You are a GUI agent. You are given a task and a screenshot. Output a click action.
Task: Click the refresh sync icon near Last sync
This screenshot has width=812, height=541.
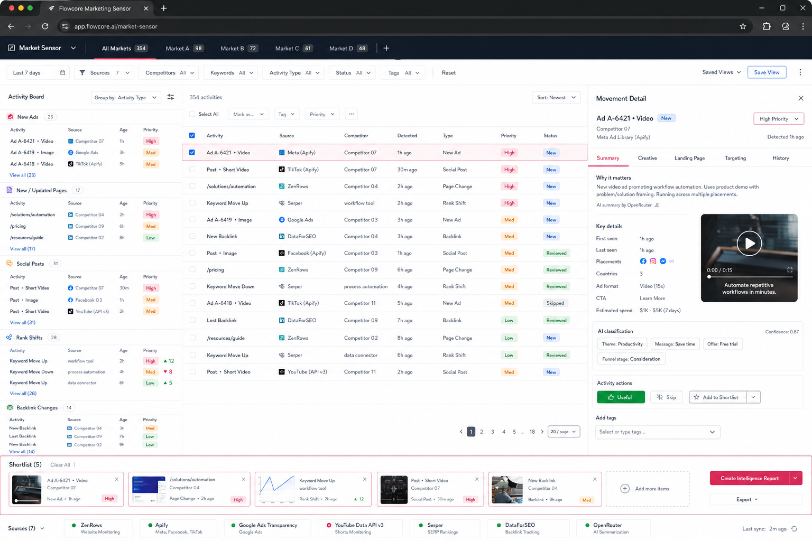coord(794,529)
